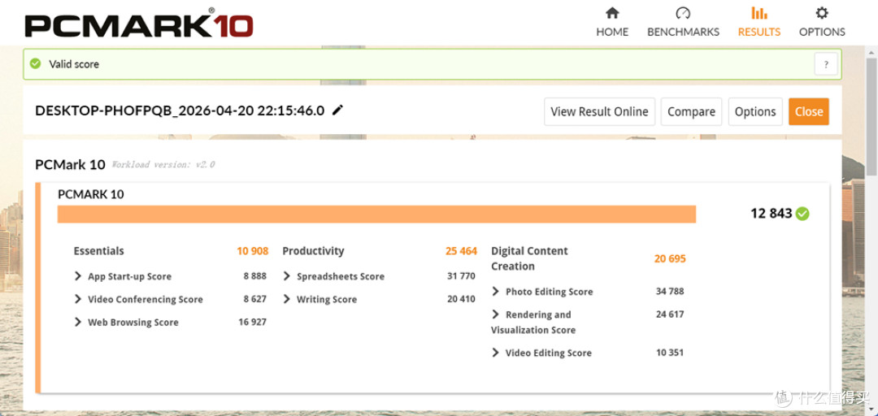
Task: Expand App Start-up Score
Action: [x=78, y=276]
